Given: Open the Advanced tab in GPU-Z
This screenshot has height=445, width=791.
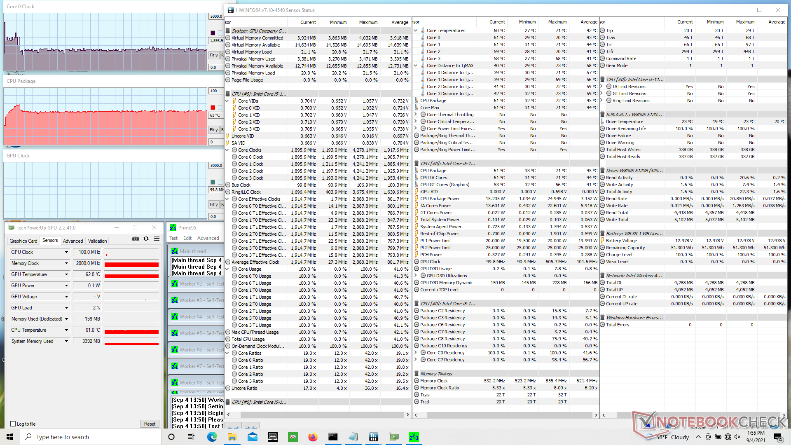Looking at the screenshot, I should tap(73, 241).
